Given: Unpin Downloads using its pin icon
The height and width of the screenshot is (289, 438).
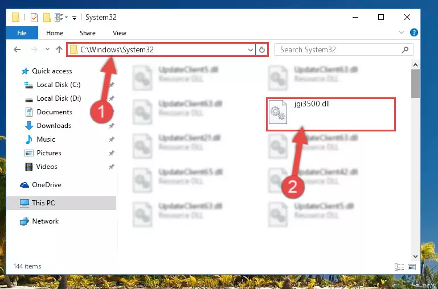Looking at the screenshot, I should point(112,126).
